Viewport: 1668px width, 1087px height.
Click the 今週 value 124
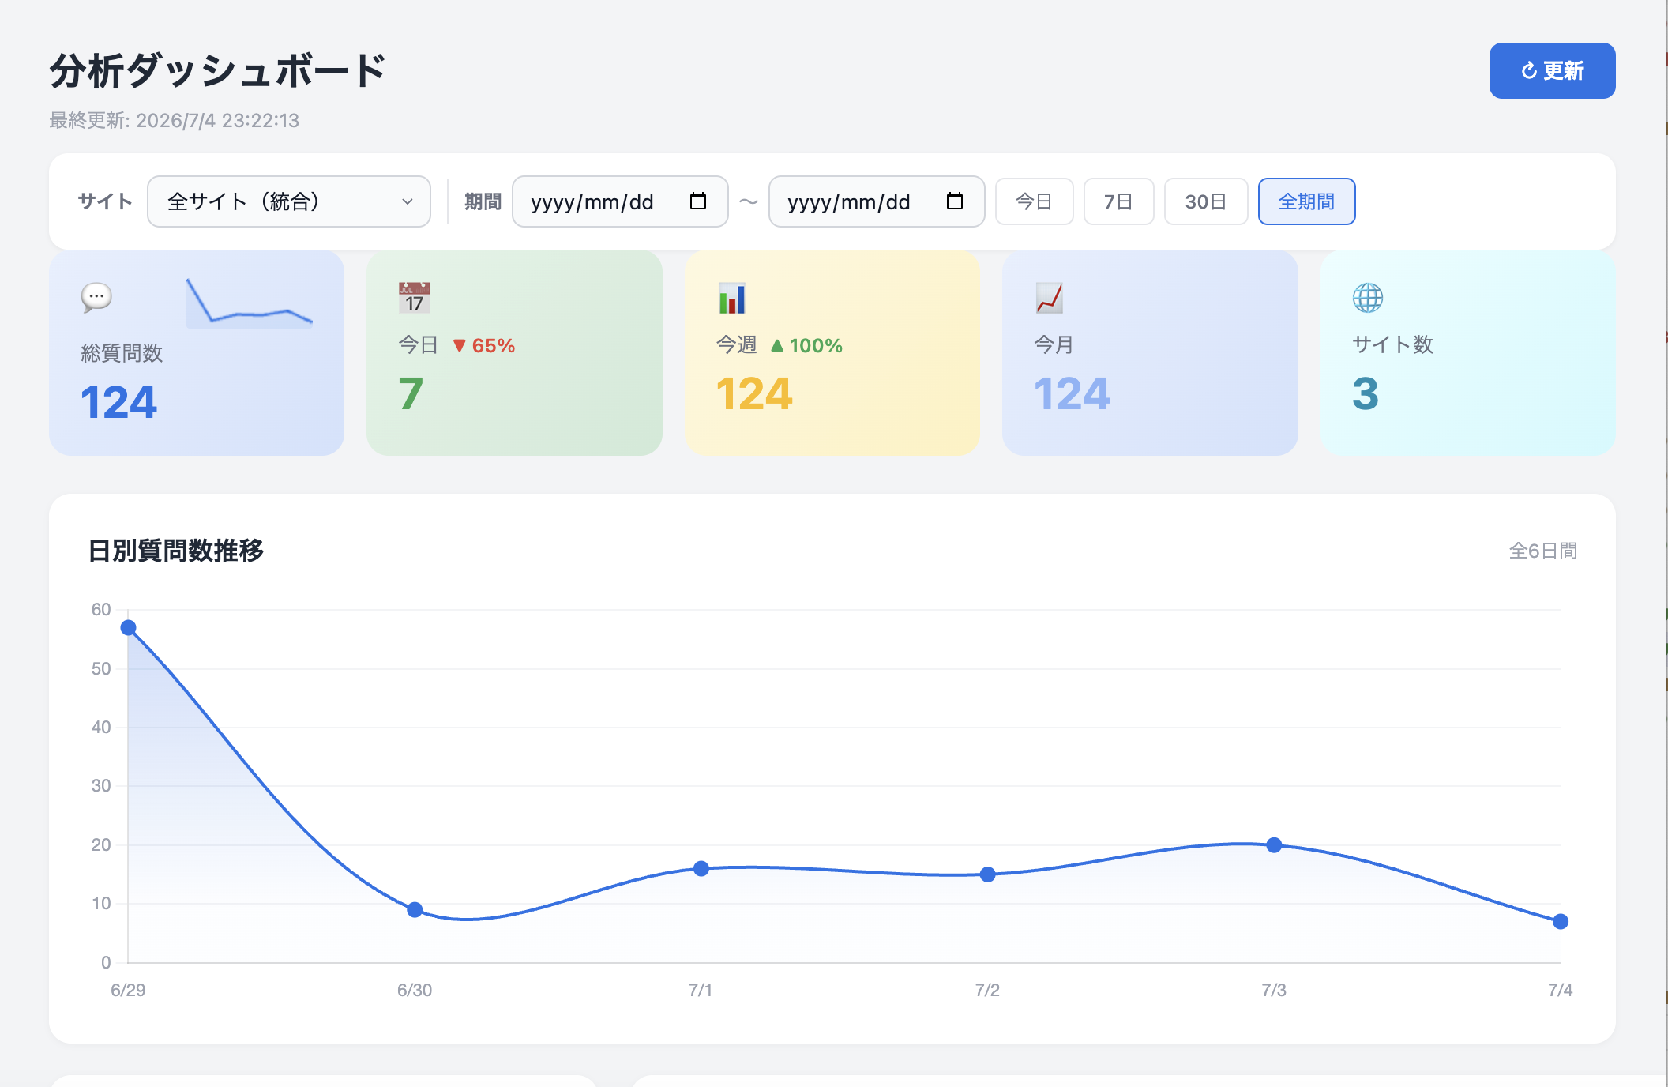coord(754,393)
